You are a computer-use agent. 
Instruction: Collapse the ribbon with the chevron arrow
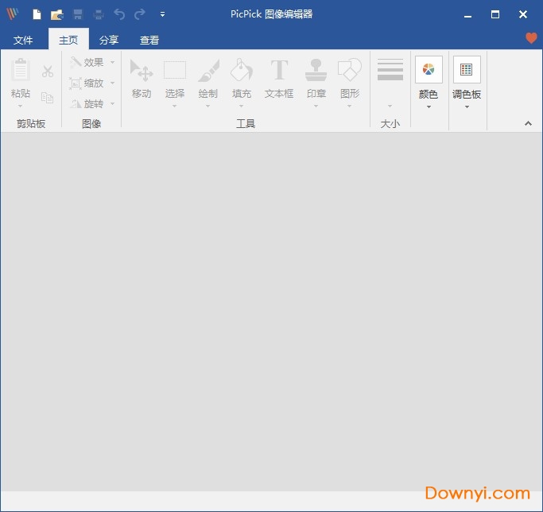click(x=528, y=123)
